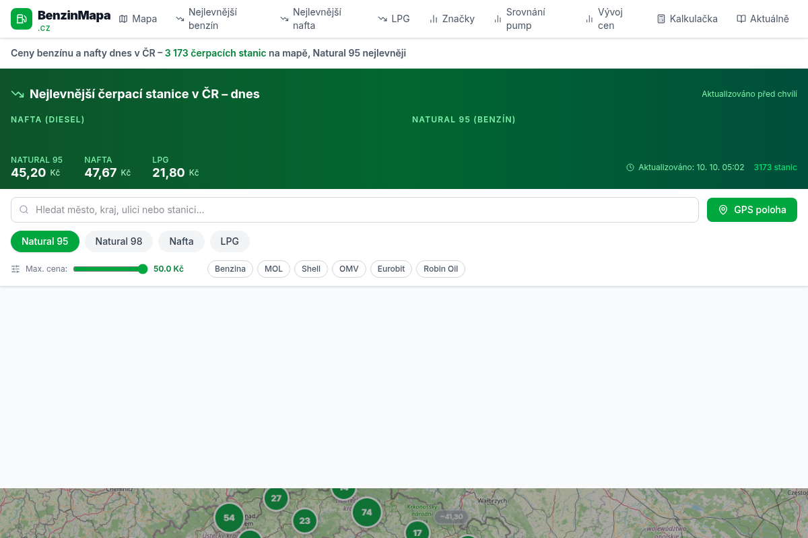This screenshot has height=538, width=808.
Task: Toggle the MOL brand filter
Action: pyautogui.click(x=273, y=269)
